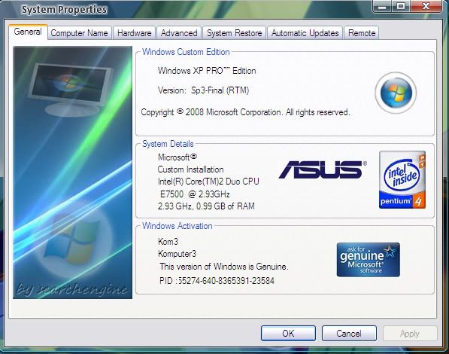Image resolution: width=449 pixels, height=354 pixels.
Task: Go to the Remote tab
Action: [362, 33]
